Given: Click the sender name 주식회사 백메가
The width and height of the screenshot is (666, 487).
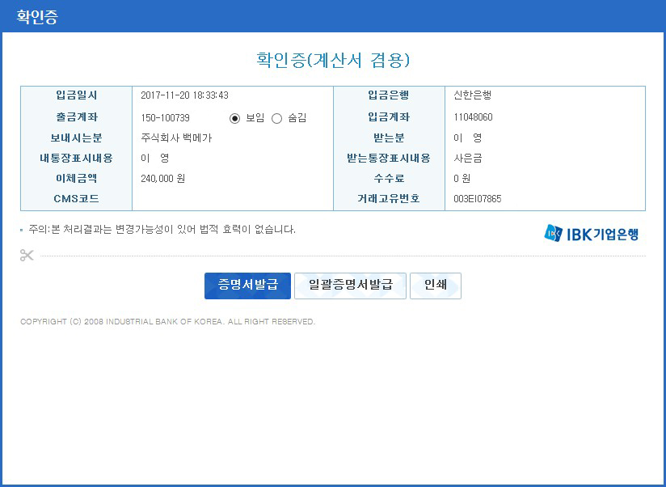Looking at the screenshot, I should coord(176,138).
